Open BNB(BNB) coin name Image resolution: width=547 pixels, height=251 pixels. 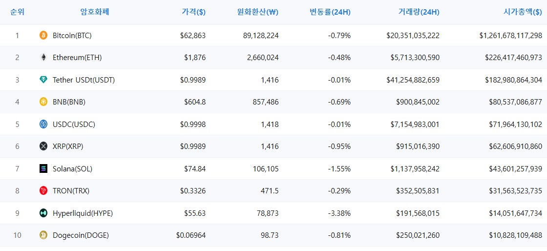69,102
